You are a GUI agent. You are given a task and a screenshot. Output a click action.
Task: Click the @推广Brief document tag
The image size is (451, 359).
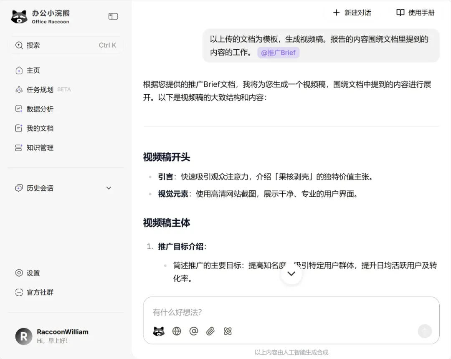click(278, 53)
